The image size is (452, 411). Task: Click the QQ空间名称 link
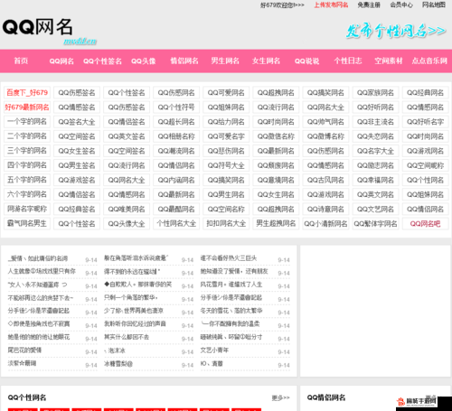[x=226, y=209]
